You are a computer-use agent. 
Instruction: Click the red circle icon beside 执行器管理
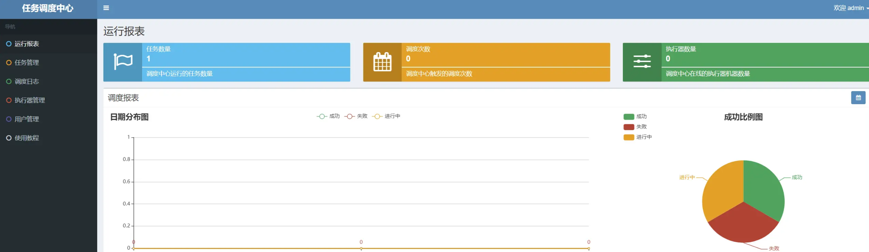pyautogui.click(x=9, y=100)
